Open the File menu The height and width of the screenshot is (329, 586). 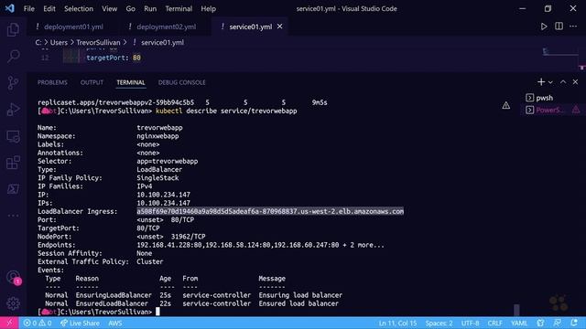click(28, 8)
